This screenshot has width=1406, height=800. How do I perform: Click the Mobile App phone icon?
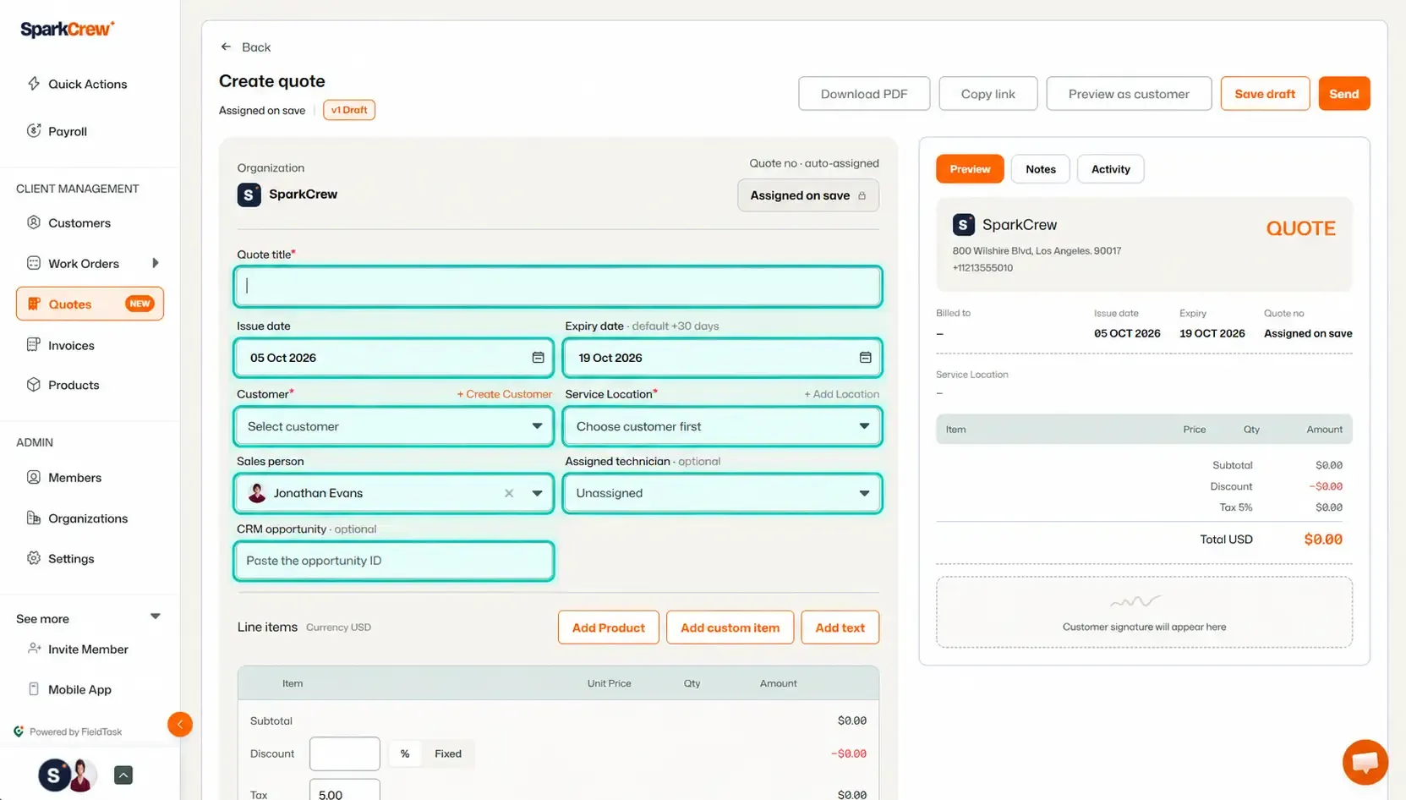tap(34, 688)
